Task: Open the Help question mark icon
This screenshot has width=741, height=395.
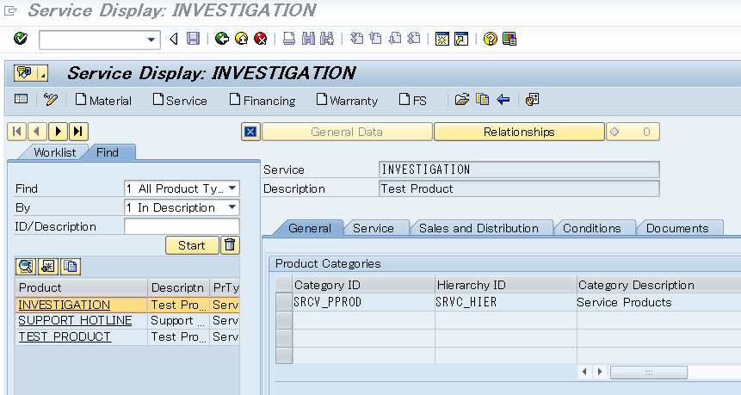Action: [491, 39]
